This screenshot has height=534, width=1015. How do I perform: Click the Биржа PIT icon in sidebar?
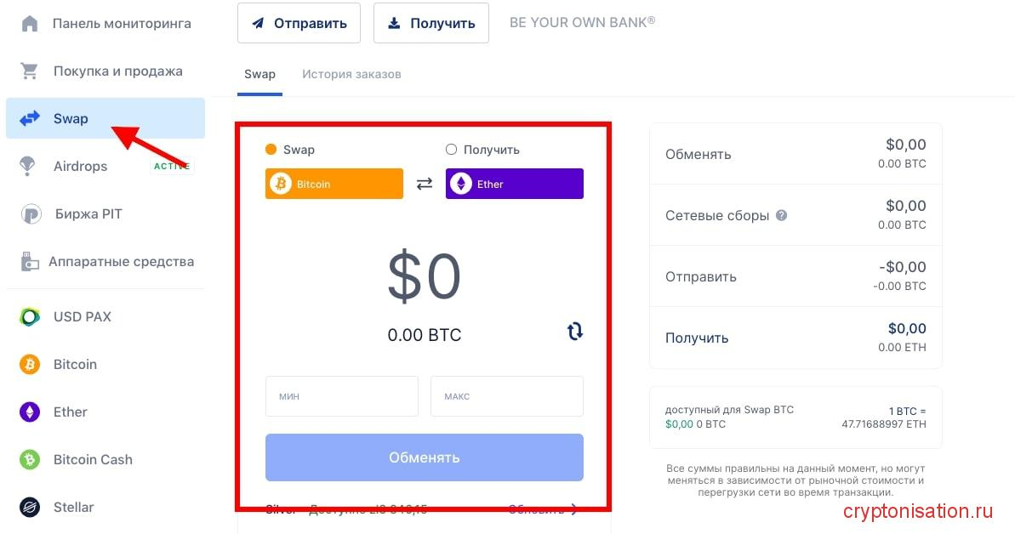[x=31, y=214]
